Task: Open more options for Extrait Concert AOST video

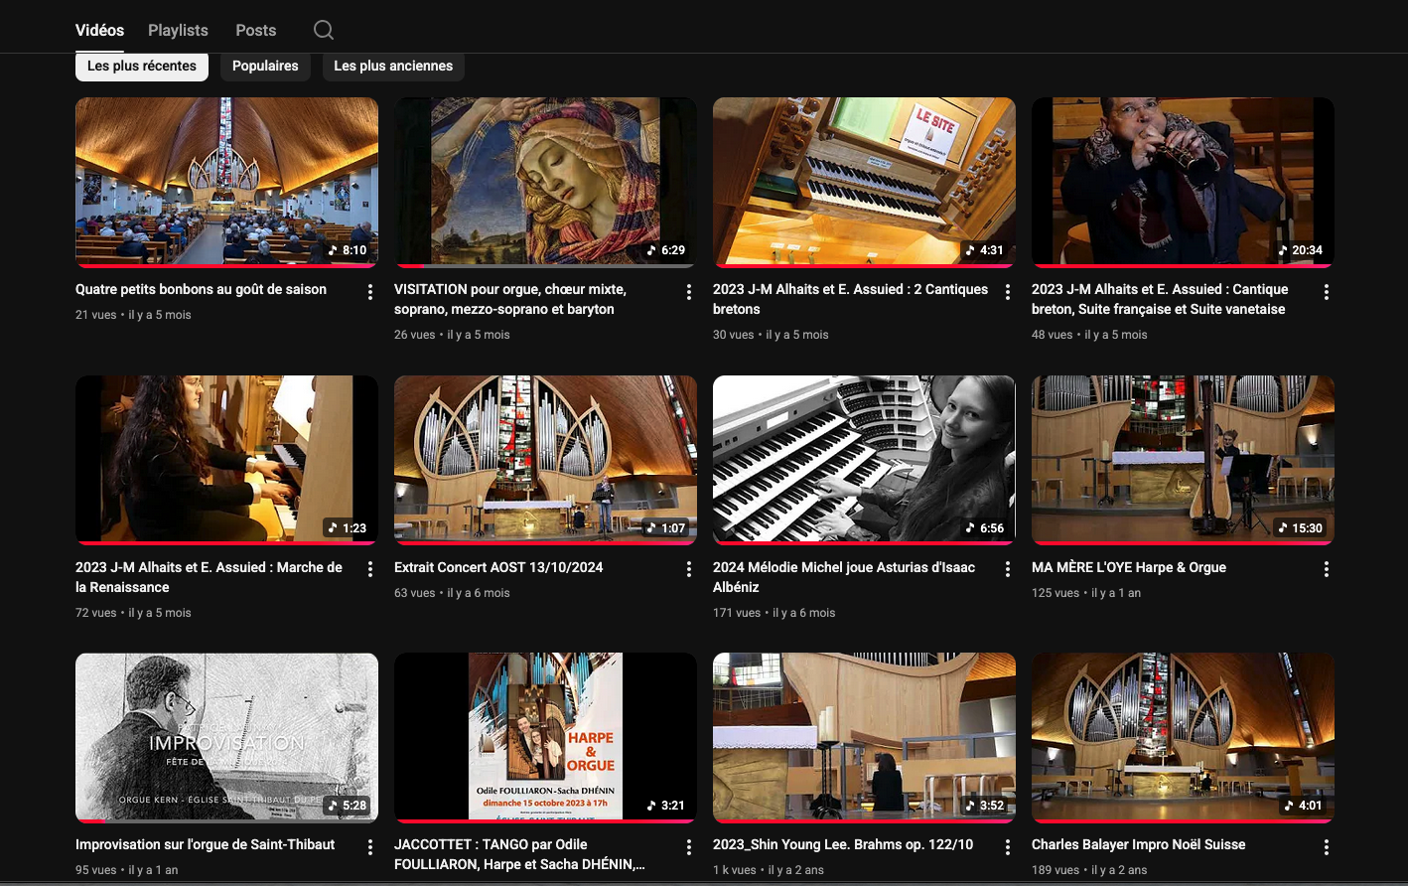Action: point(689,569)
